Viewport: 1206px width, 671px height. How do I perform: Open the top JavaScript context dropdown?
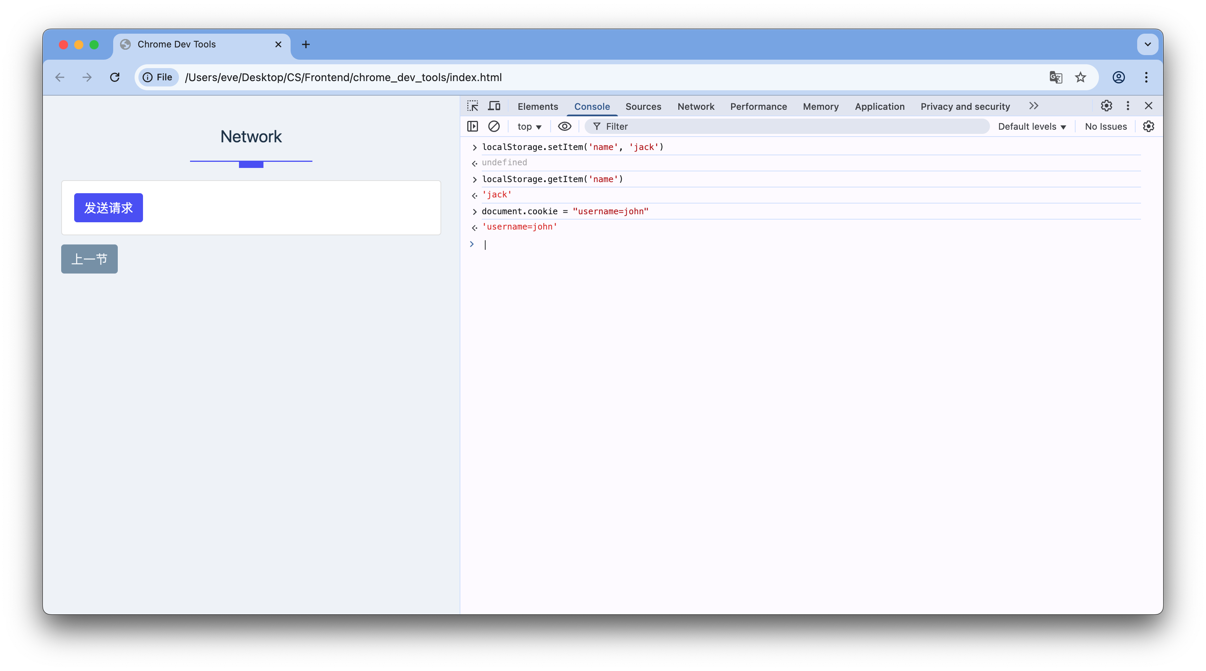(x=529, y=126)
